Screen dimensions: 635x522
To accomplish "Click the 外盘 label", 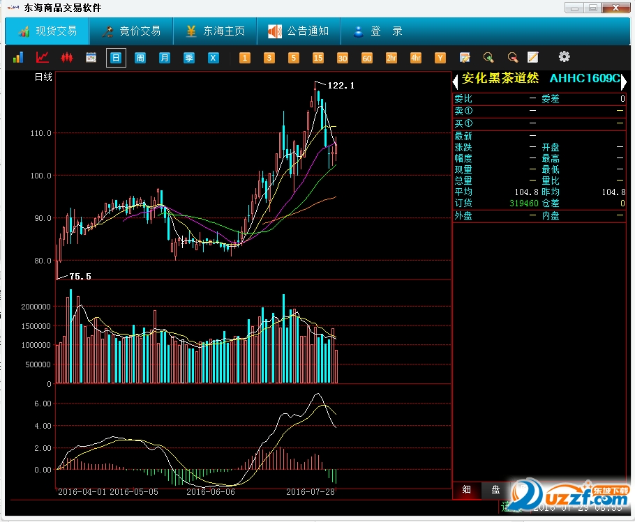I will click(x=463, y=216).
